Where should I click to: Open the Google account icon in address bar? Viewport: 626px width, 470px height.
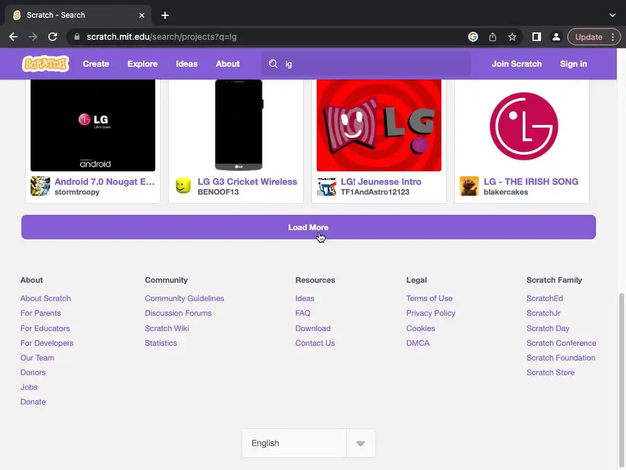pyautogui.click(x=473, y=37)
